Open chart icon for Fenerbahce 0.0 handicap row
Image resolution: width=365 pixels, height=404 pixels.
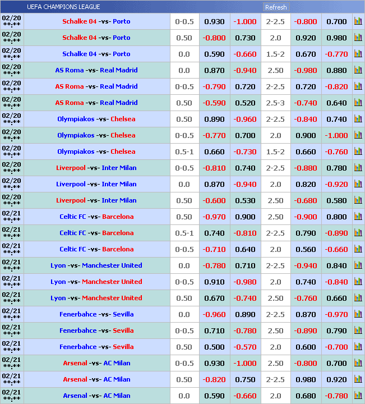[358, 315]
